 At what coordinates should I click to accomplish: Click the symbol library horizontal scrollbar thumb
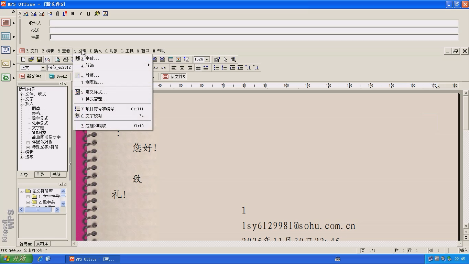(38, 209)
